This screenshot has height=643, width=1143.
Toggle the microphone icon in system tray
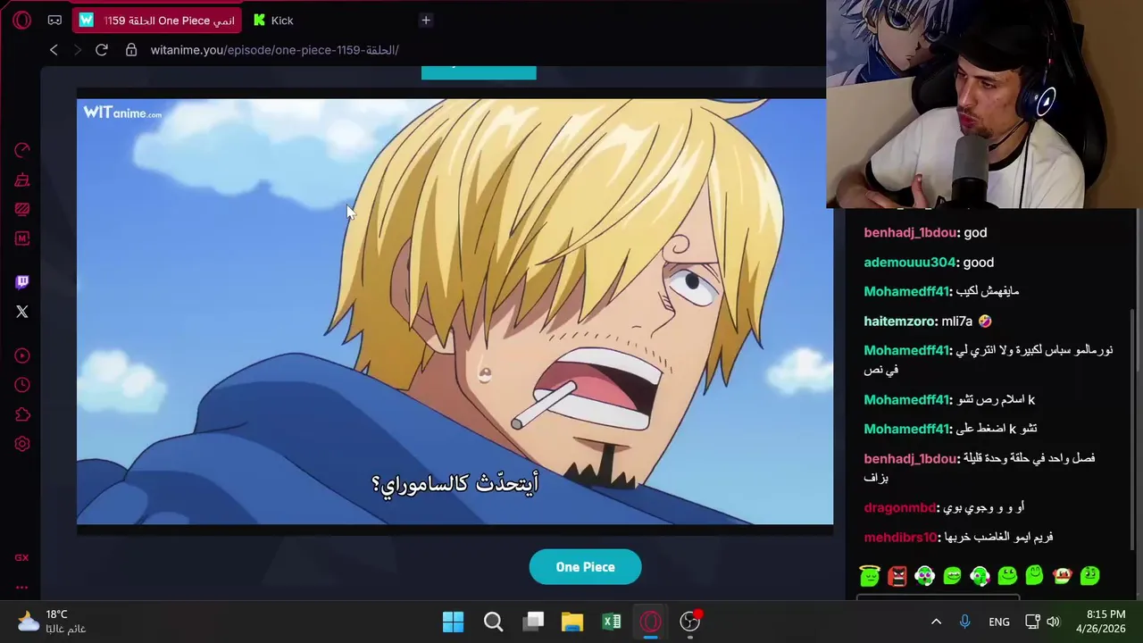tap(965, 622)
